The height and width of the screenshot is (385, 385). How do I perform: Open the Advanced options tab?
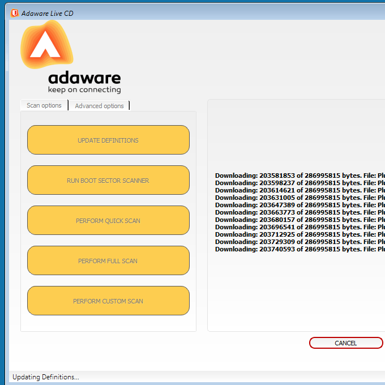click(99, 106)
